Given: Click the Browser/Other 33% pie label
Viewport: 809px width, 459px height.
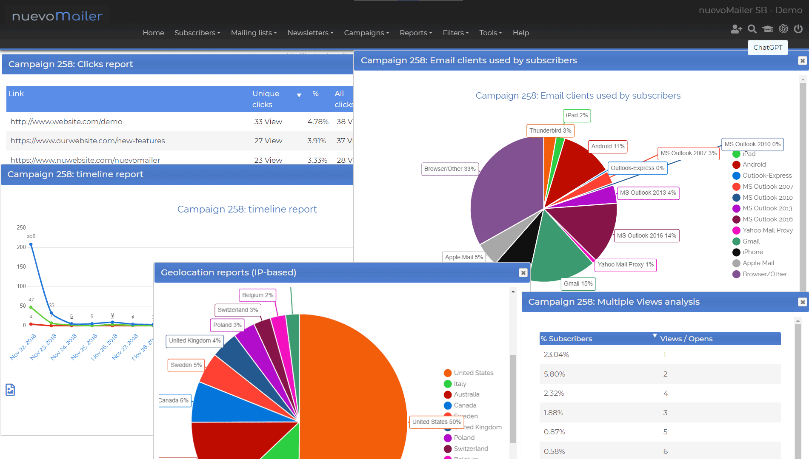Looking at the screenshot, I should click(x=450, y=169).
